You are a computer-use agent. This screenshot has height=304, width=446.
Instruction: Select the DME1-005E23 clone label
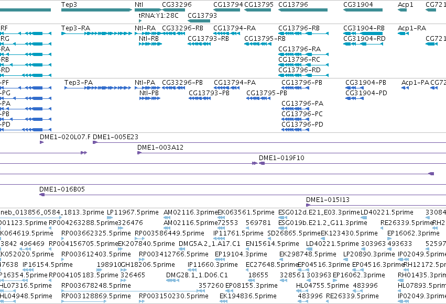click(115, 137)
